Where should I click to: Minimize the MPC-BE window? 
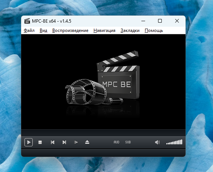pyautogui.click(x=143, y=21)
